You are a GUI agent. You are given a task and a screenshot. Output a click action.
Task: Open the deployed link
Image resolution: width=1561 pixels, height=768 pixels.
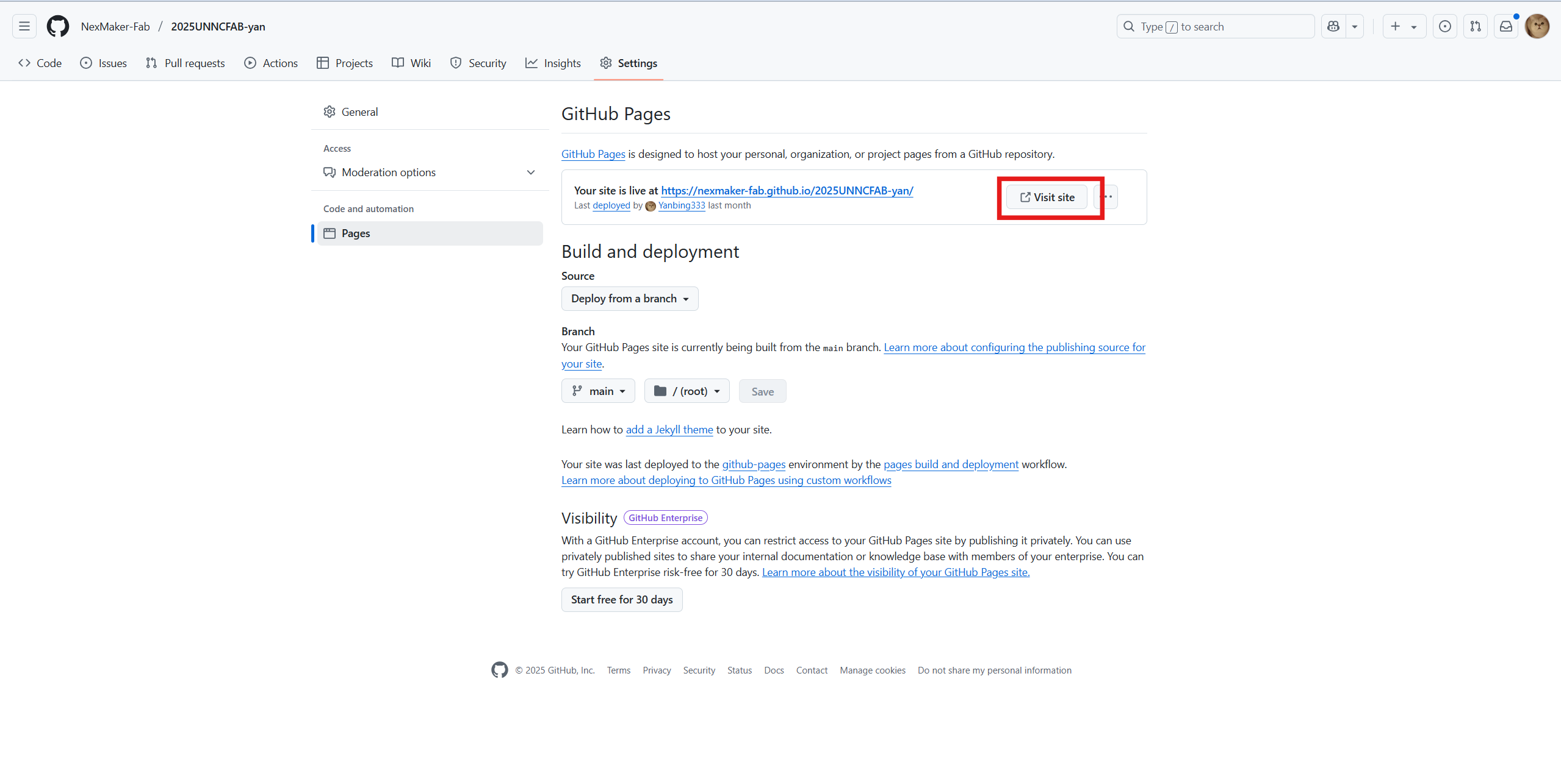tap(611, 205)
